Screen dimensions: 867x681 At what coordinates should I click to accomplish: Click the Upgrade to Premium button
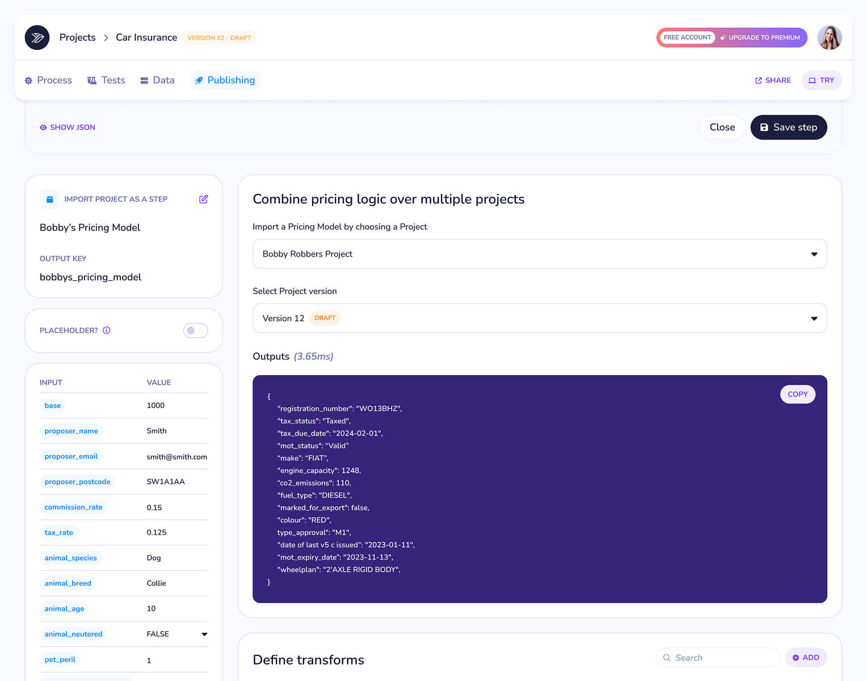(760, 37)
